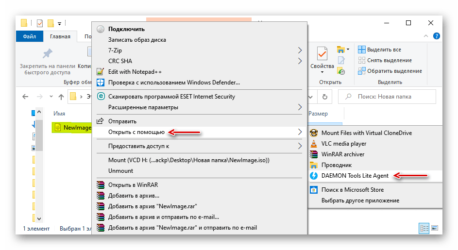
Task: Click Выделить все button in ribbon
Action: tap(380, 50)
